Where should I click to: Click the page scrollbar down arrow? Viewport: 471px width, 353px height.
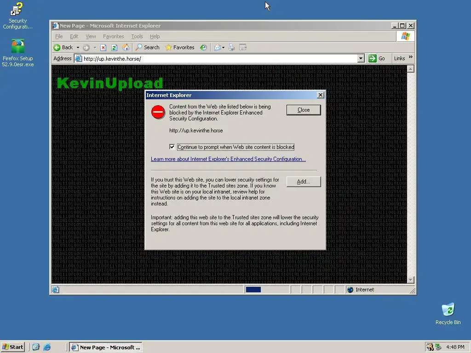[411, 280]
